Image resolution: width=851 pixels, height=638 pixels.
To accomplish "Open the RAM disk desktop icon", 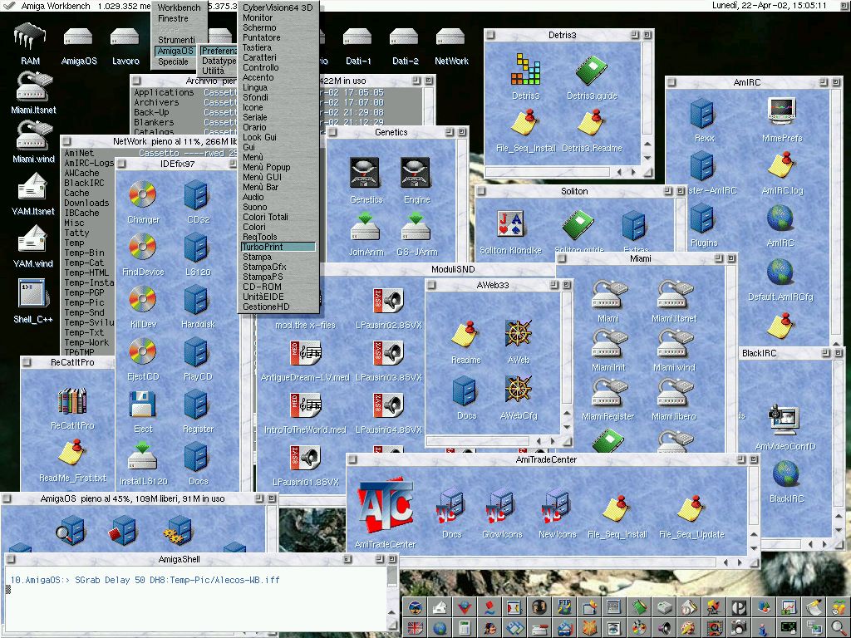I will coord(30,37).
